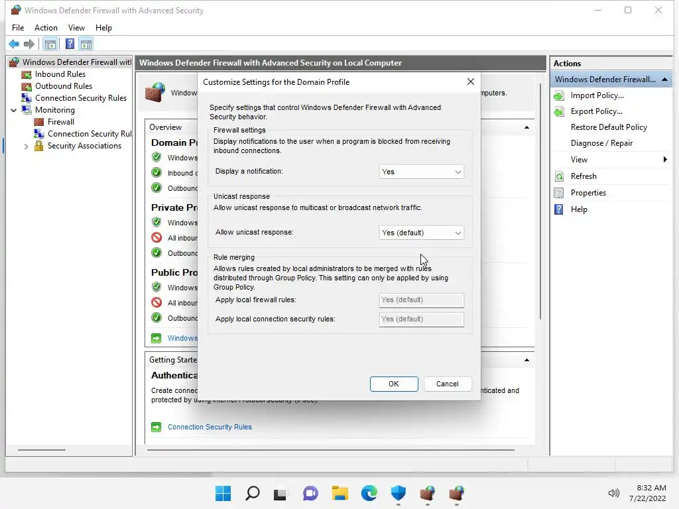The height and width of the screenshot is (509, 679).
Task: Open Microsoft Edge from the taskbar
Action: pyautogui.click(x=369, y=493)
